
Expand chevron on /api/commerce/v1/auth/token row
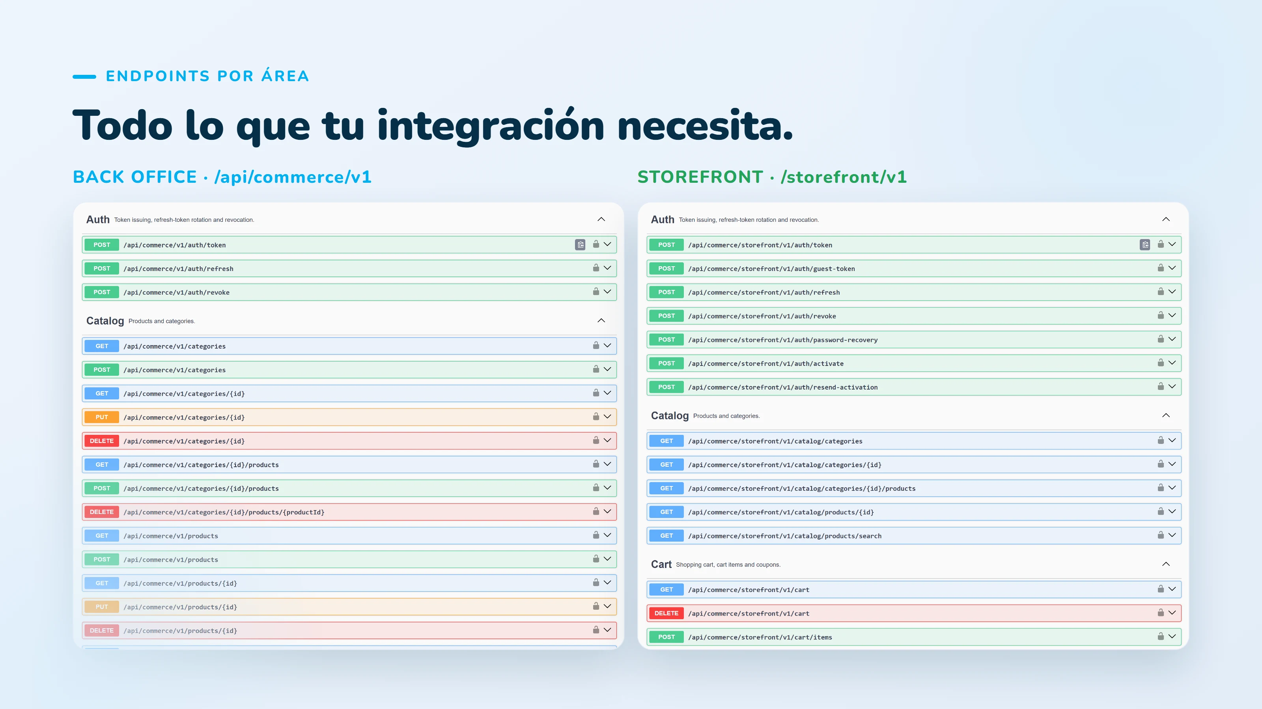click(607, 244)
